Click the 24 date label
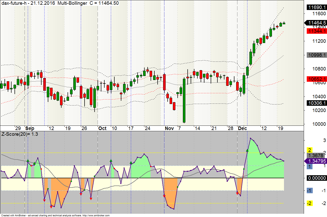Viewport: 327px width, 217px height. pyautogui.click(x=147, y=128)
